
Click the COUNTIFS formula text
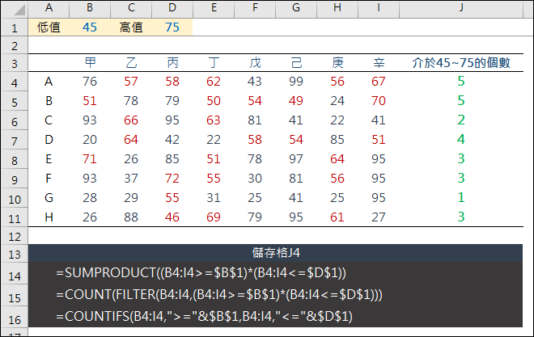click(205, 317)
